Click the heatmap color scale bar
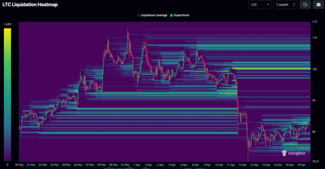This screenshot has width=325, height=169. pyautogui.click(x=8, y=95)
